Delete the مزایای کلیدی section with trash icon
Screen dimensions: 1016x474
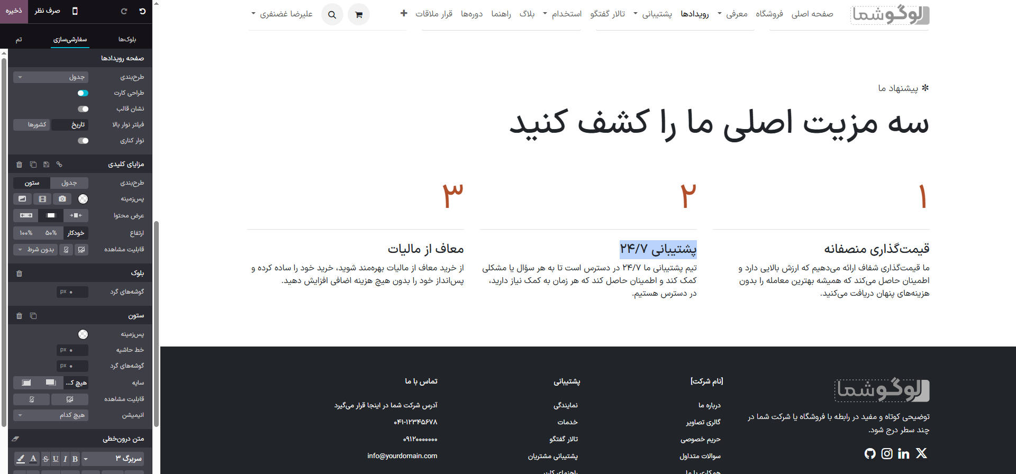tap(19, 165)
